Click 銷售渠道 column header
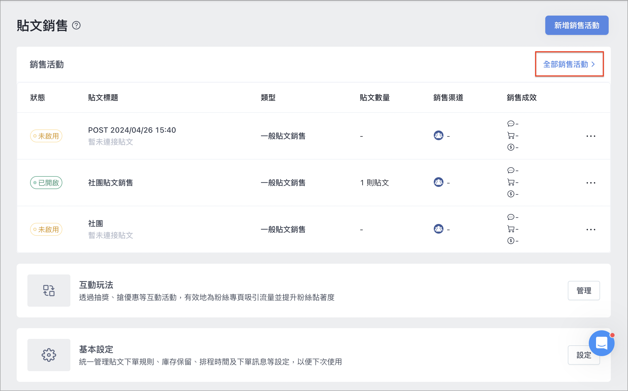 pos(448,97)
